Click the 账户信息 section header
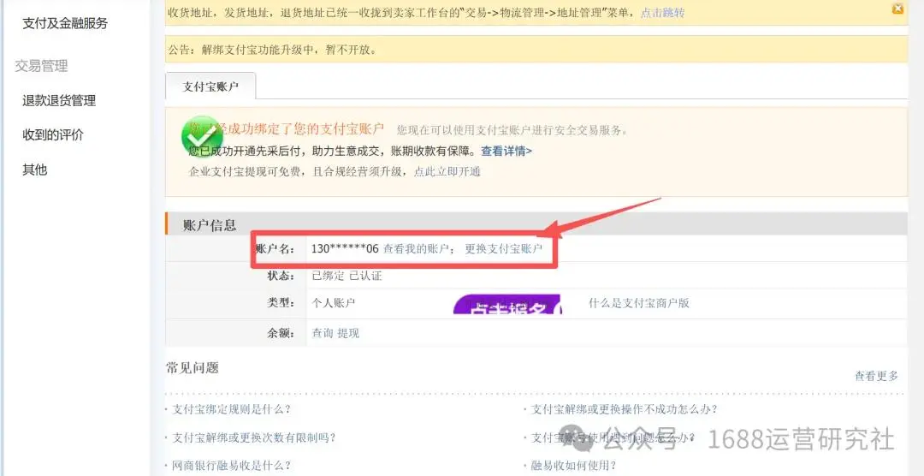 point(210,224)
